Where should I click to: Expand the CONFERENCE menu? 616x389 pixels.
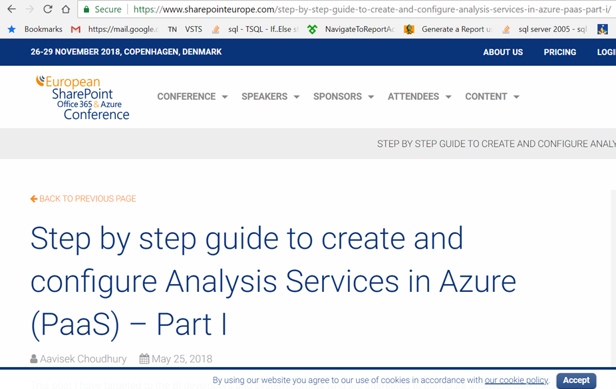coord(192,96)
